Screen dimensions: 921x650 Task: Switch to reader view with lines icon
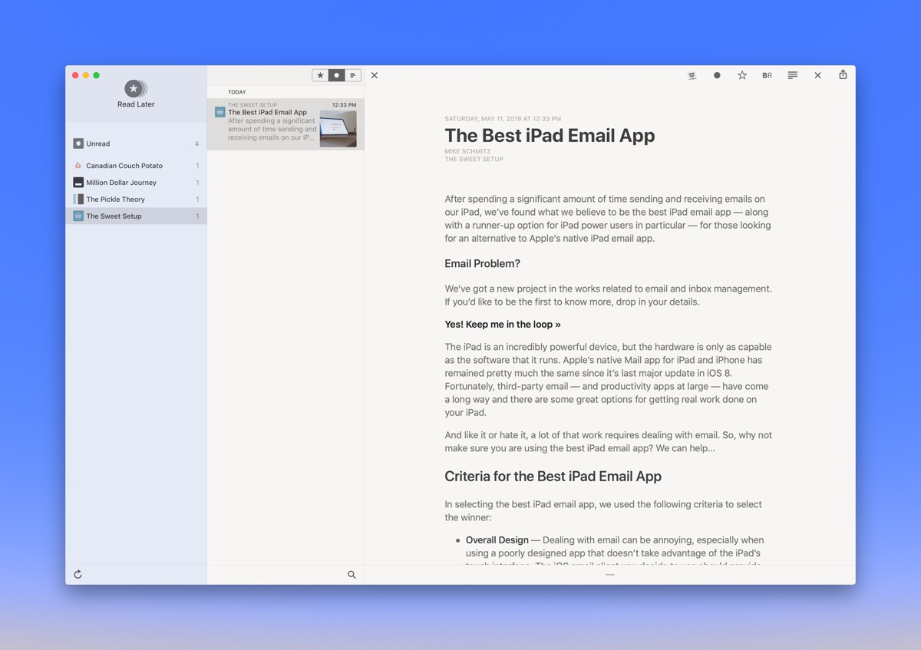(x=793, y=75)
